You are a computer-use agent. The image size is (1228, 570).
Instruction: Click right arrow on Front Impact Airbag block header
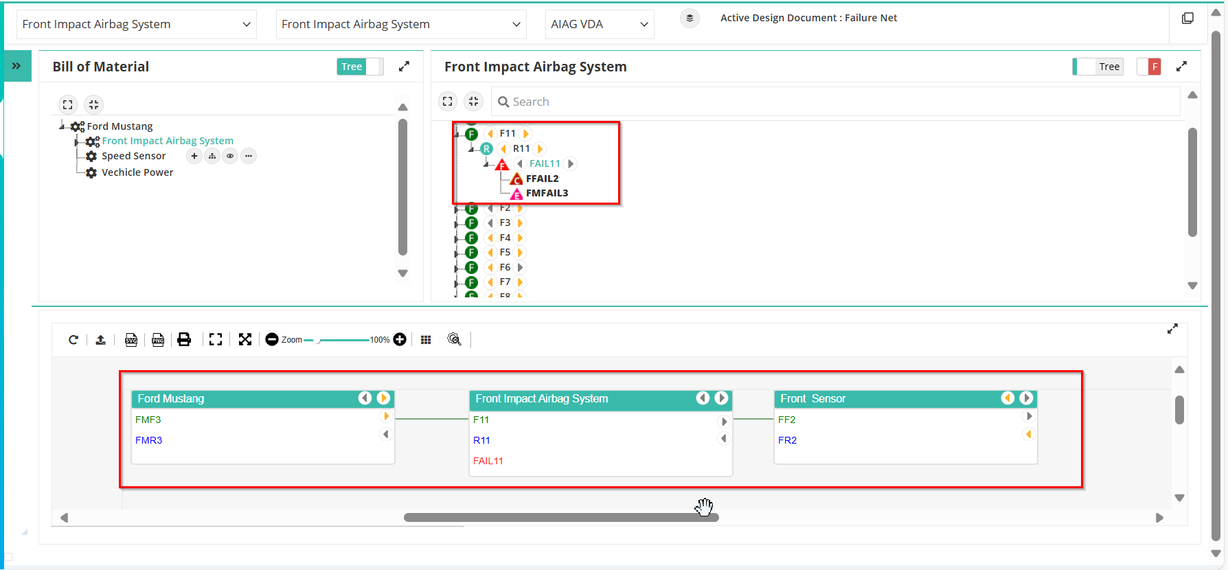[x=721, y=398]
